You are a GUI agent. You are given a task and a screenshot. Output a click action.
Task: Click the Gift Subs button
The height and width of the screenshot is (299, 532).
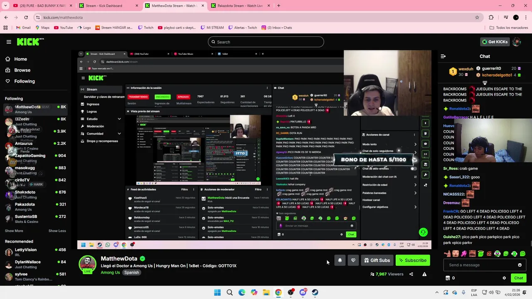point(377,260)
